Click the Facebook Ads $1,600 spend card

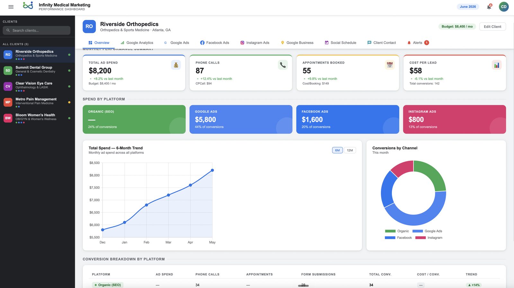tap(348, 119)
